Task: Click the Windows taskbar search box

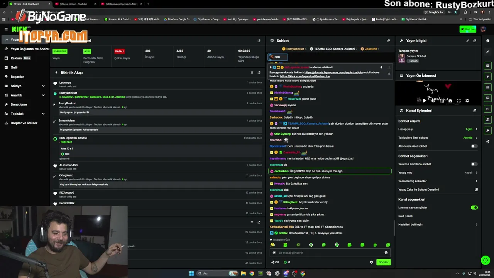Action: point(218,273)
